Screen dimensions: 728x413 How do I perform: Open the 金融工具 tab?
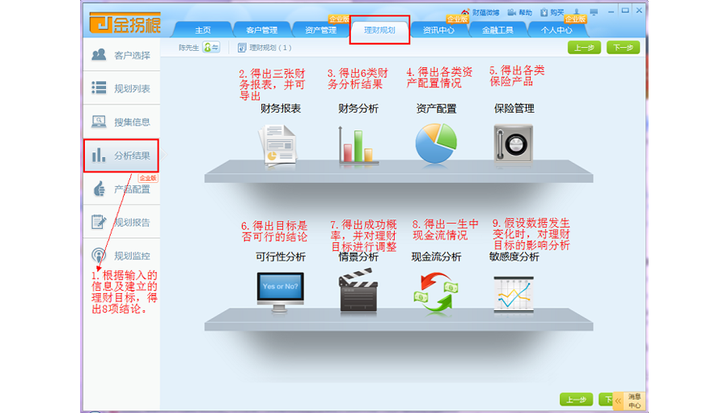[498, 31]
